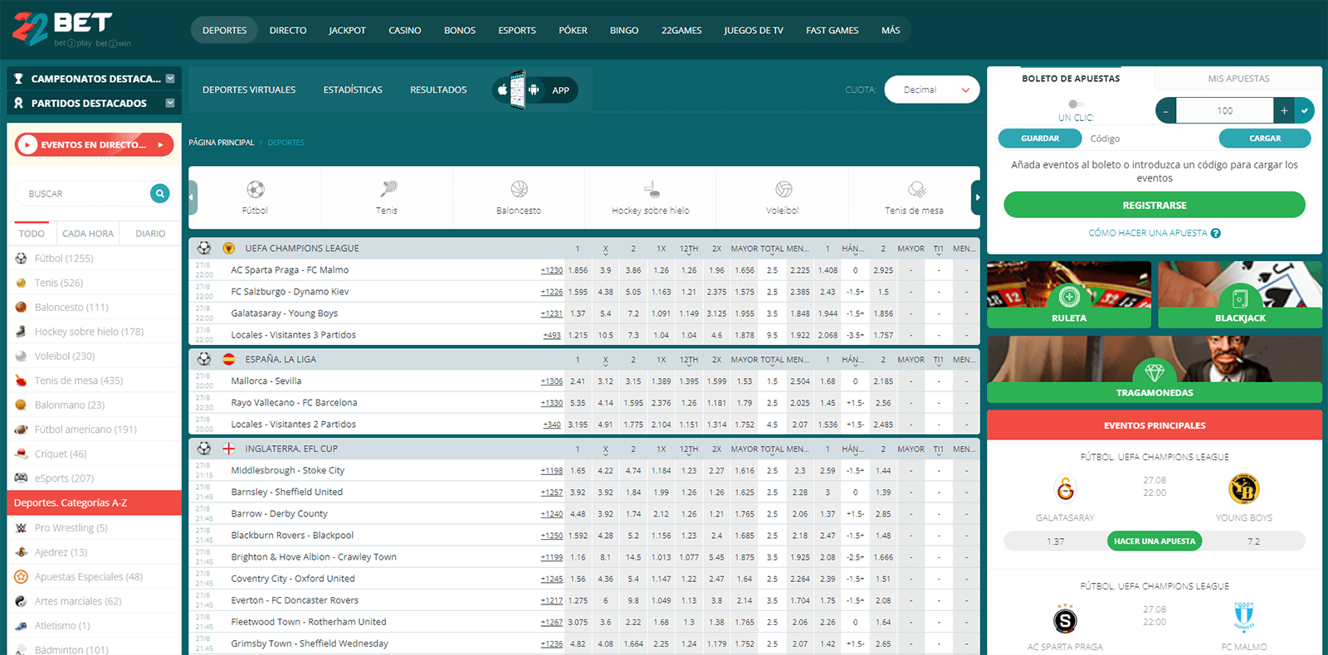The image size is (1328, 655).
Task: Open the DEPORTES top menu
Action: 225,30
